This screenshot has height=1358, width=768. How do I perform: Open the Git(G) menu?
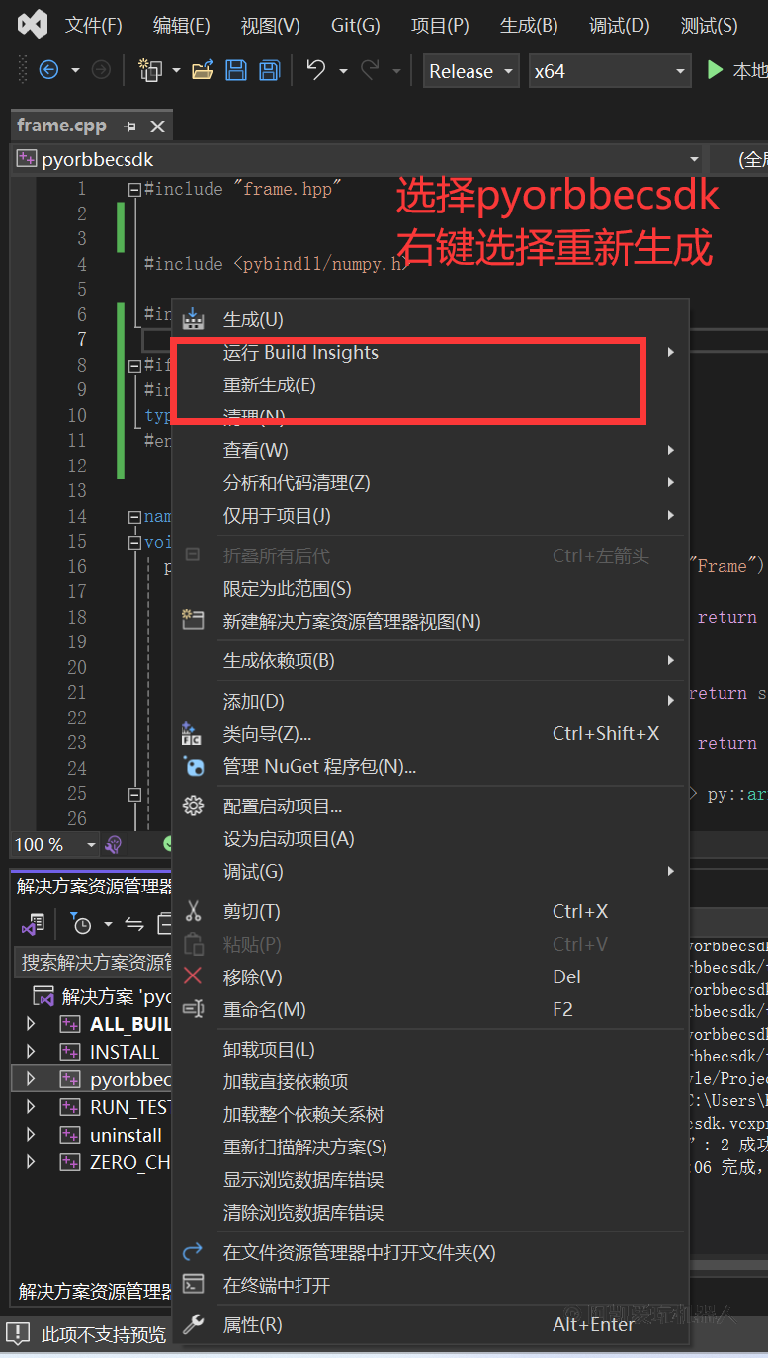click(x=356, y=26)
